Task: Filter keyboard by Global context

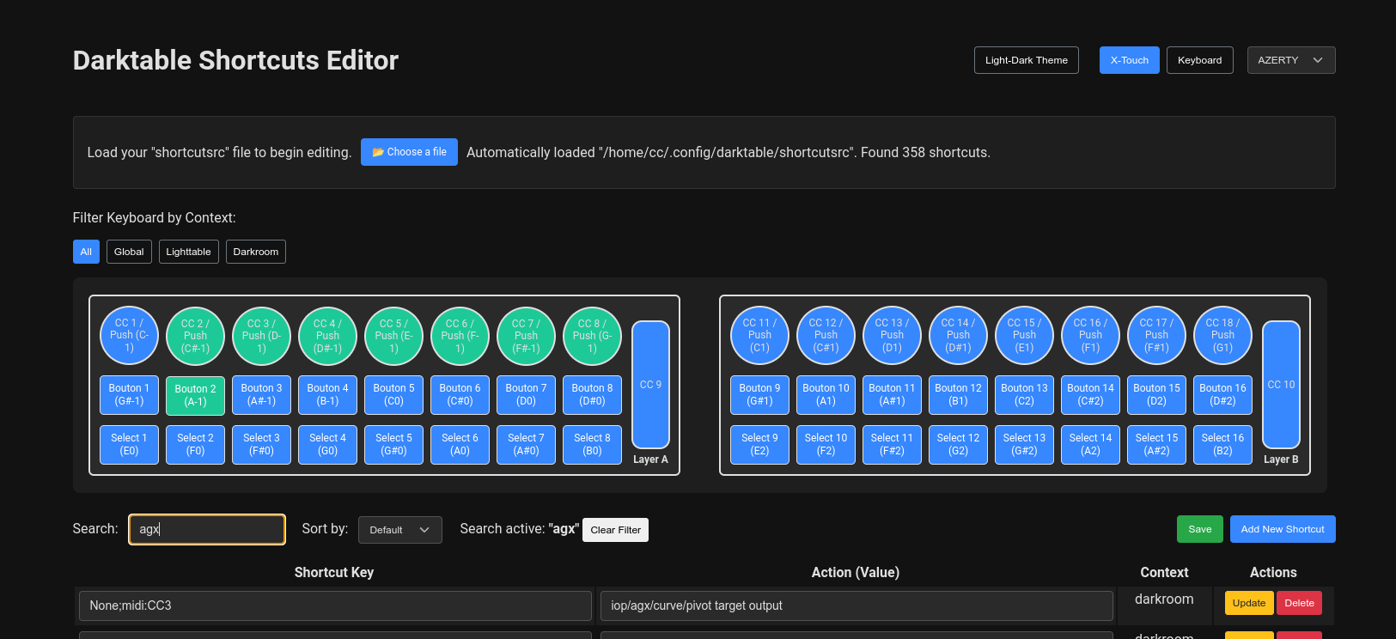Action: coord(129,252)
